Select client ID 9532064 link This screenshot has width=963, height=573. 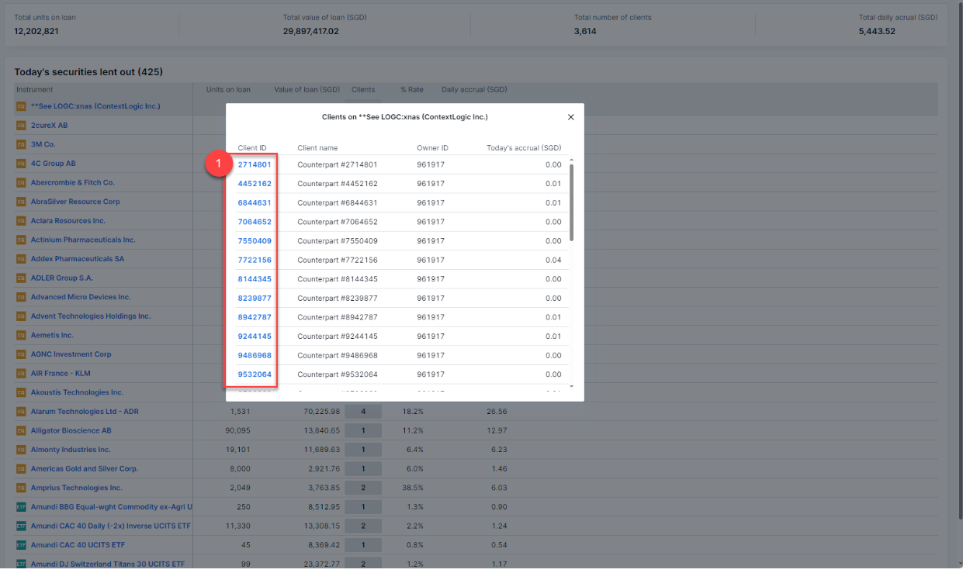255,375
